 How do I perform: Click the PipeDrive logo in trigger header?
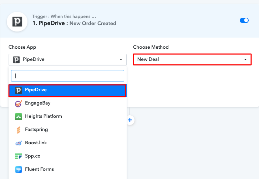tap(17, 22)
